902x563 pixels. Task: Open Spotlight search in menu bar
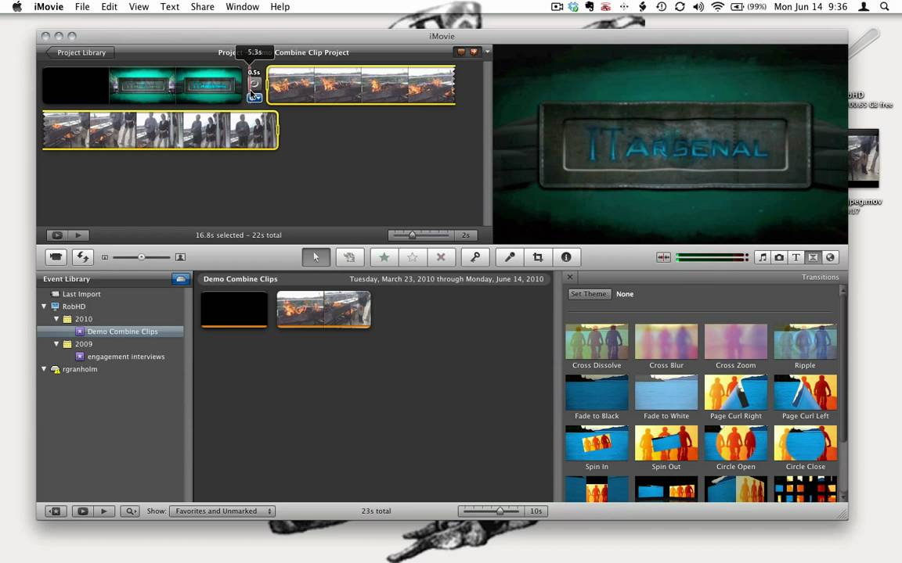click(x=884, y=7)
